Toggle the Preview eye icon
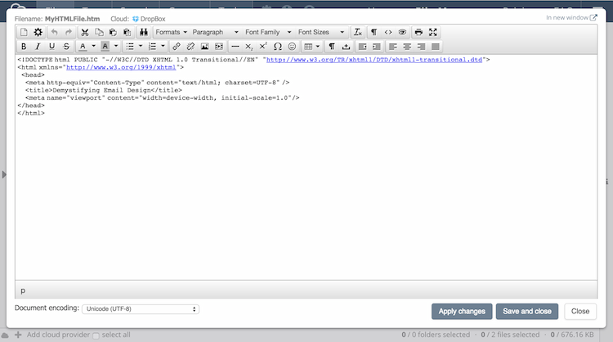Screen dimensions: 613x342 [401, 32]
